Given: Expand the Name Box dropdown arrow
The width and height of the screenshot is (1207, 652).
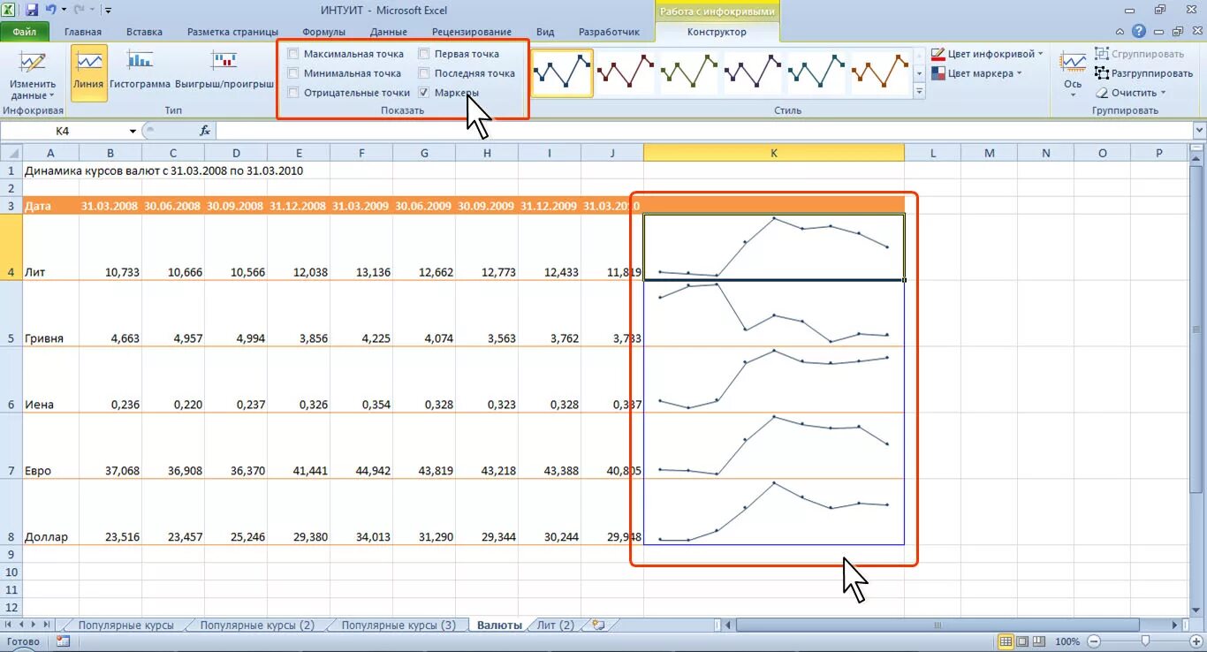Looking at the screenshot, I should pyautogui.click(x=133, y=131).
